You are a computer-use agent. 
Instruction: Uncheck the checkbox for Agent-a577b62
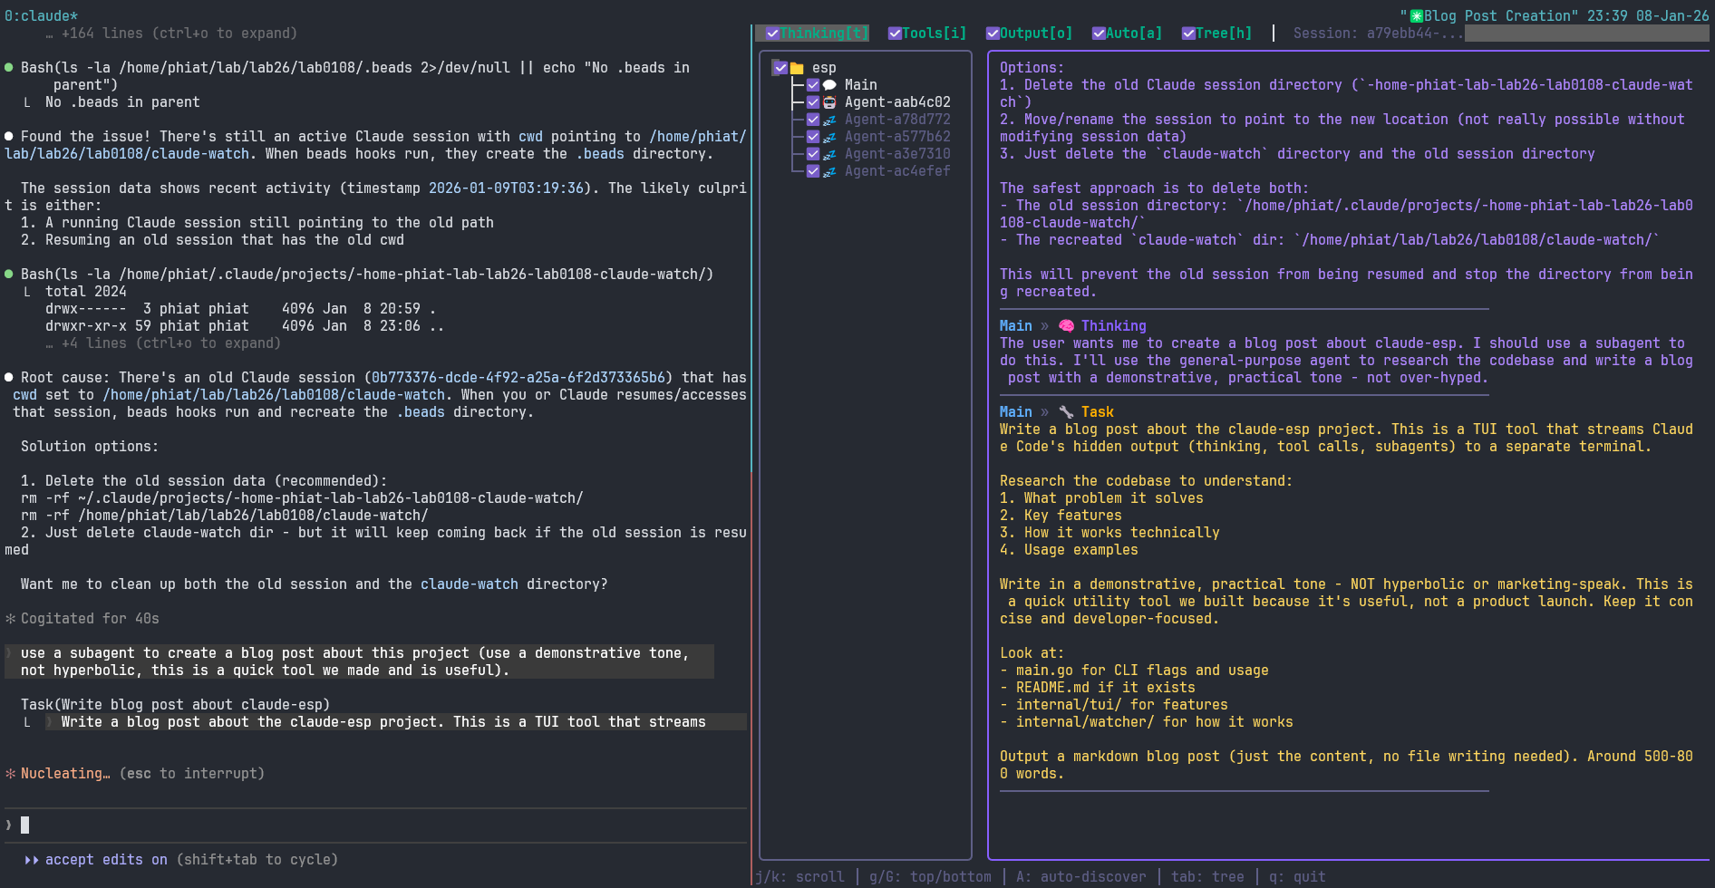(x=813, y=137)
